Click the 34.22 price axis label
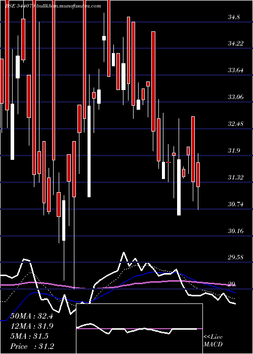 click(235, 43)
